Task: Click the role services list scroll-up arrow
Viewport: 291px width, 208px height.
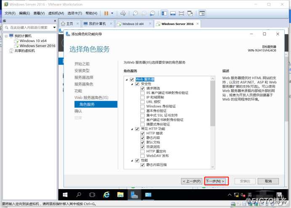Action: [213, 78]
